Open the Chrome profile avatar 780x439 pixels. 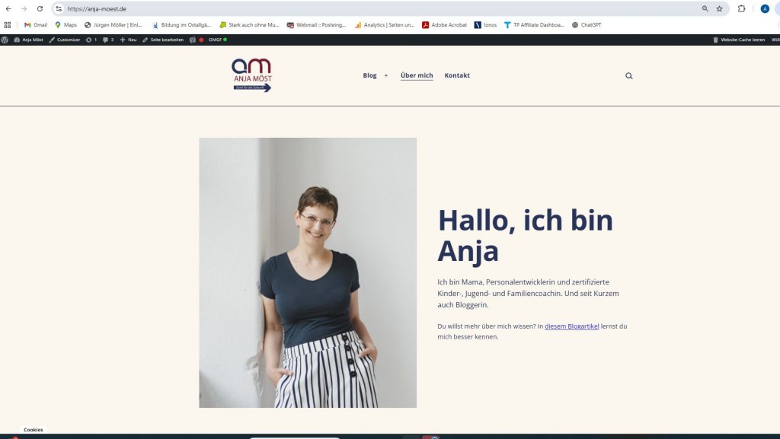click(x=765, y=9)
